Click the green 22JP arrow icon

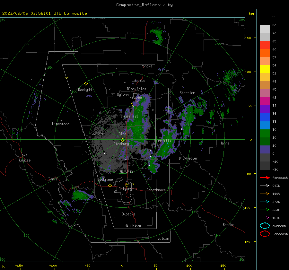tap(265, 210)
